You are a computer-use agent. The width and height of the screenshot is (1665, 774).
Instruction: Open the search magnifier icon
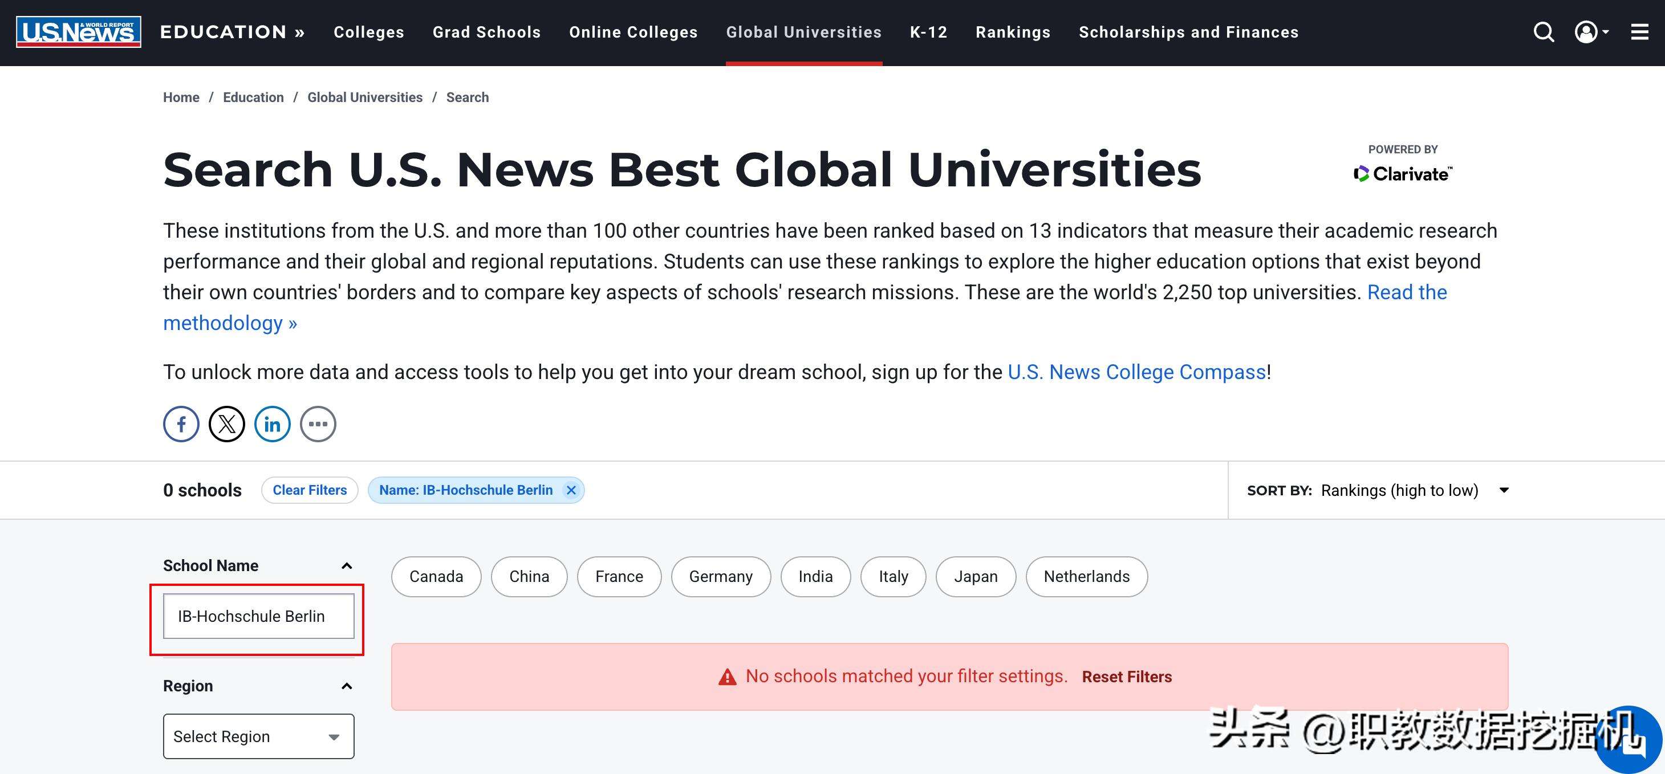(1544, 32)
